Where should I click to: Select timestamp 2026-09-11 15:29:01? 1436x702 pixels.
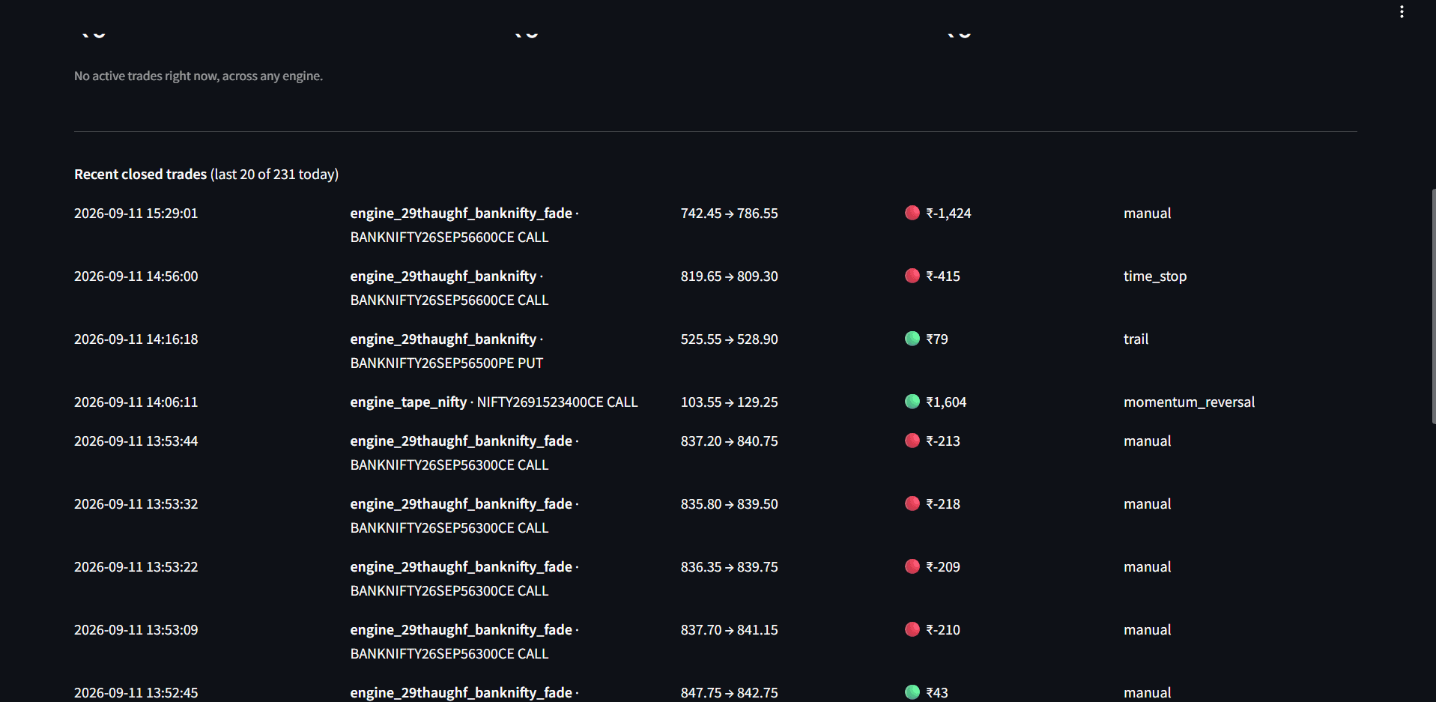[136, 213]
